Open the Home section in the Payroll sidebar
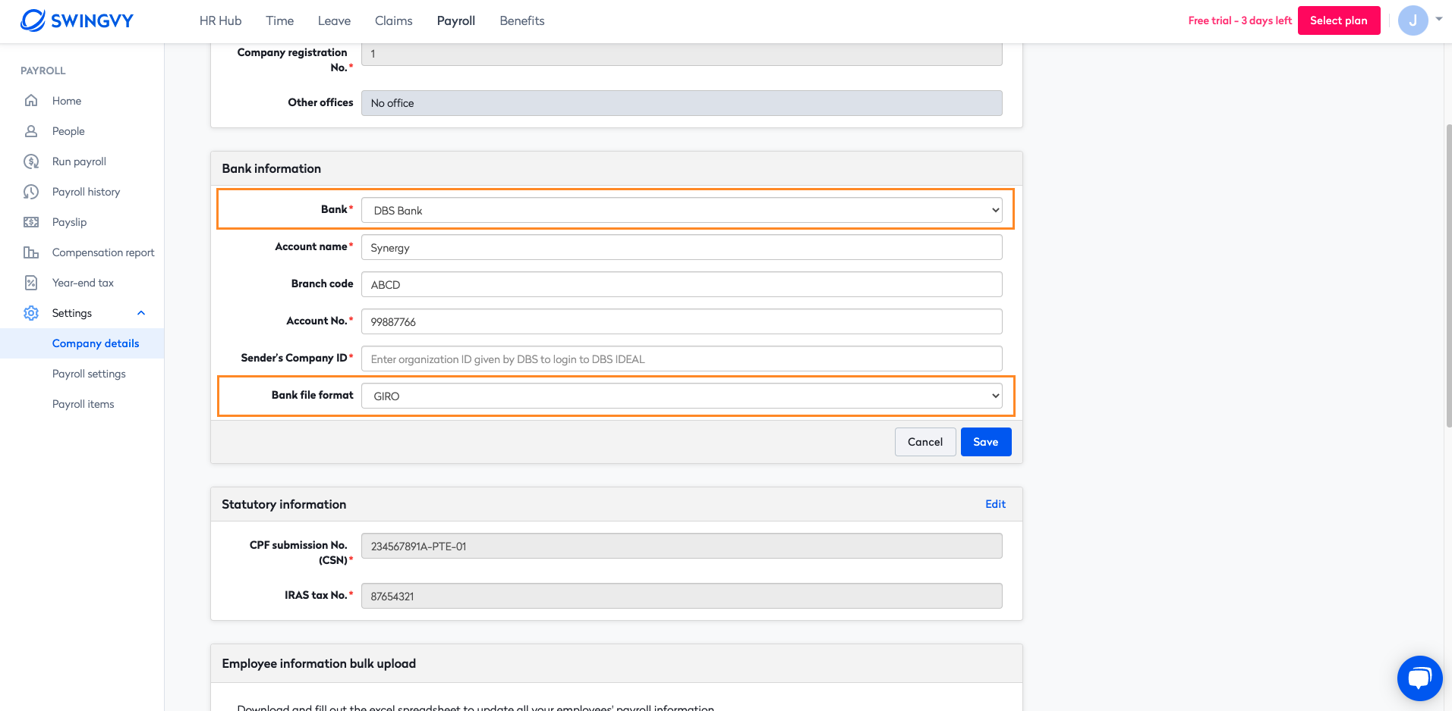The width and height of the screenshot is (1452, 711). [65, 100]
